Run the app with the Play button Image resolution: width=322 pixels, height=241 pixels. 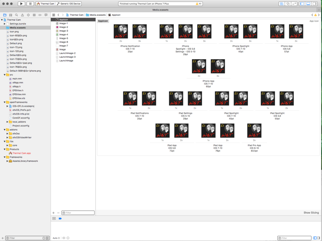(x=21, y=4)
